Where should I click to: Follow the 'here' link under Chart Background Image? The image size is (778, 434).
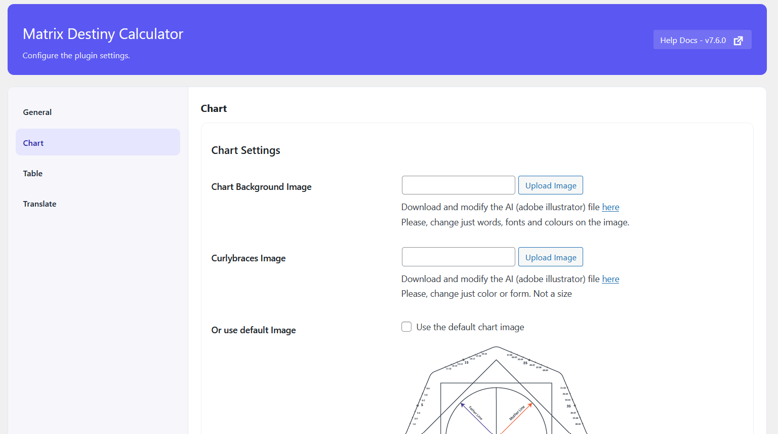pos(610,207)
